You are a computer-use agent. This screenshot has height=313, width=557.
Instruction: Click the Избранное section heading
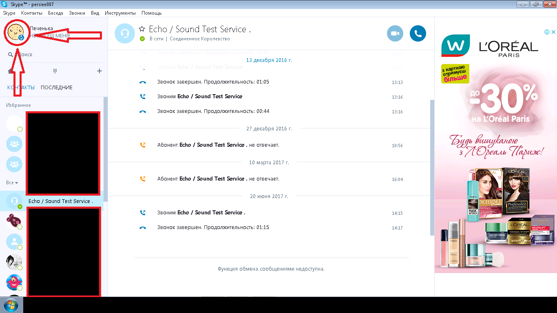click(x=18, y=105)
